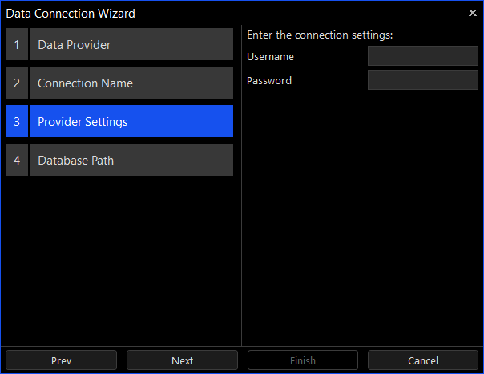Cancel the connection wizard
The height and width of the screenshot is (374, 484).
[x=423, y=360]
